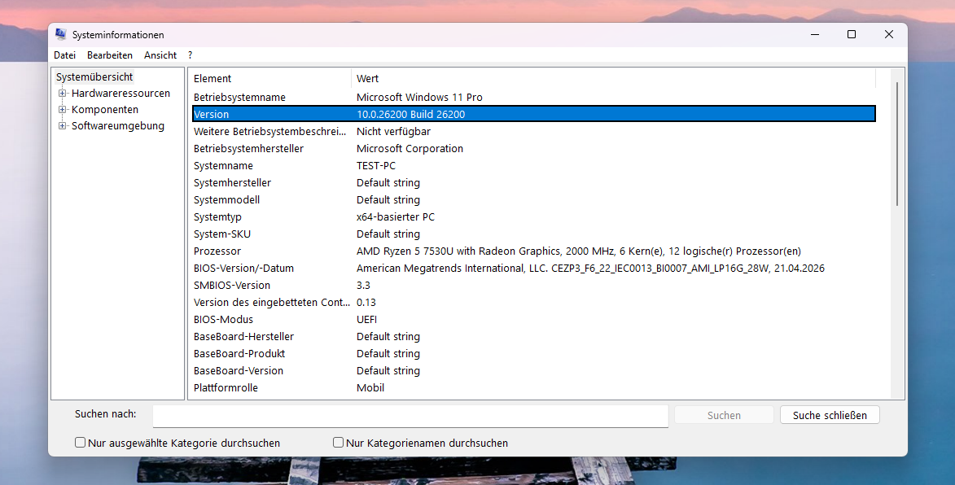Click the Suchen button

coord(724,415)
